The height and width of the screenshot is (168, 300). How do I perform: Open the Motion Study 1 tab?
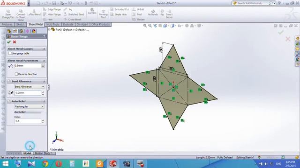(x=44, y=154)
